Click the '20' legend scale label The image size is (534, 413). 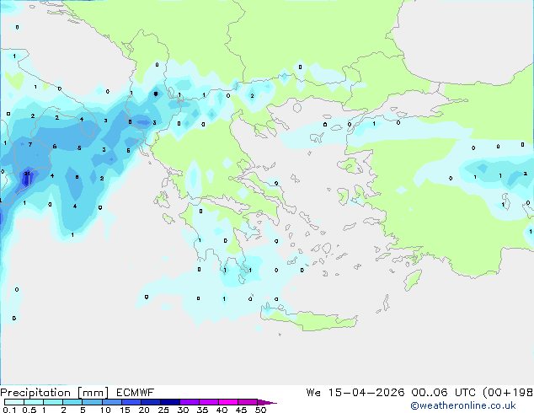(x=144, y=410)
